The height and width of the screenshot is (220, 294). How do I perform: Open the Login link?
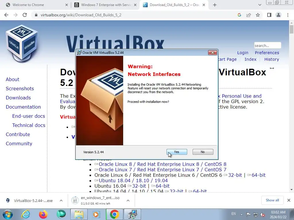[x=243, y=53]
